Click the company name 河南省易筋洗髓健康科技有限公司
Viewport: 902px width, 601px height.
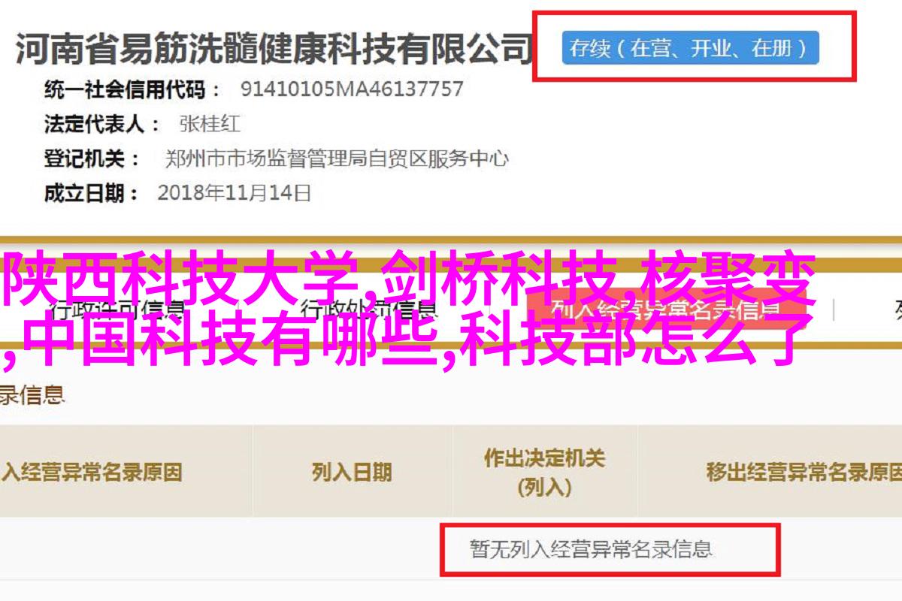click(x=274, y=49)
